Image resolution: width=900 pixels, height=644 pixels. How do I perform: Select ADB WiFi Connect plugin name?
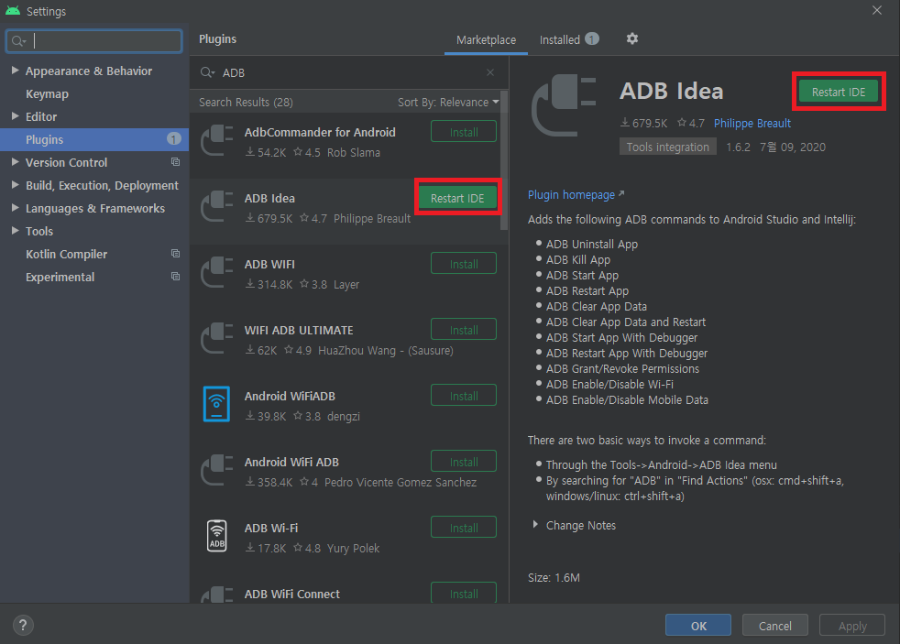tap(292, 595)
